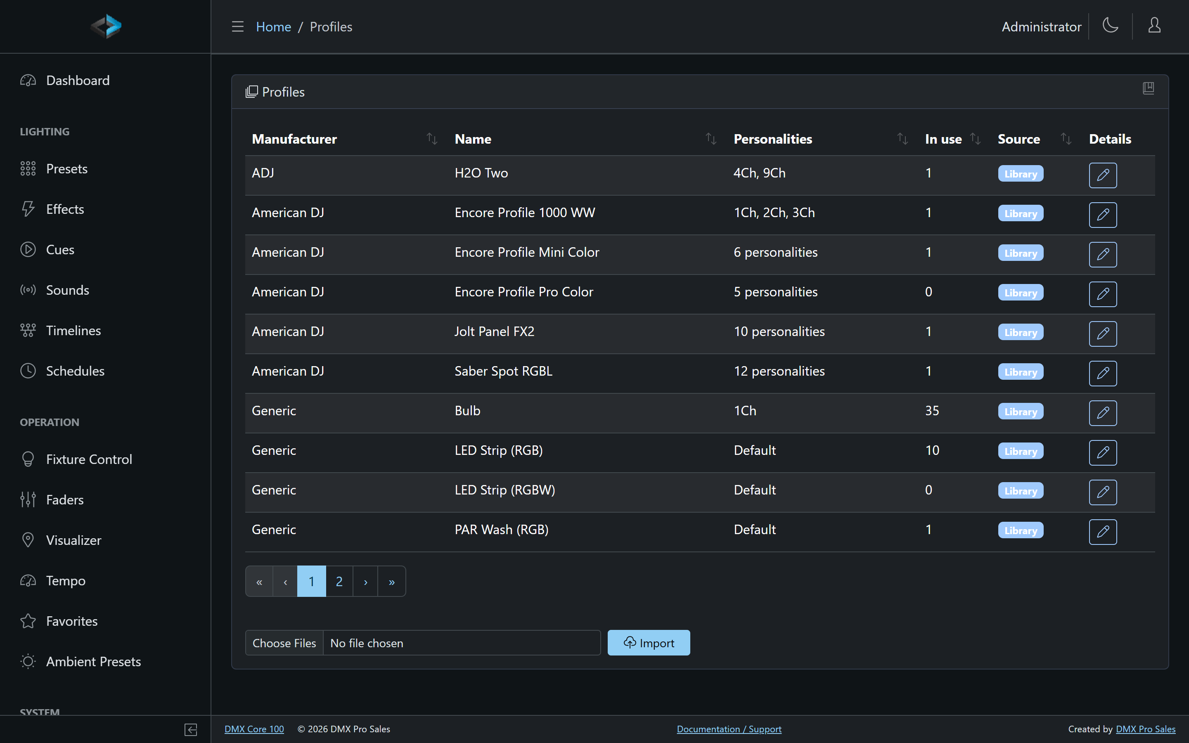Switch theme with the moon icon
Viewport: 1189px width, 743px height.
pos(1111,26)
